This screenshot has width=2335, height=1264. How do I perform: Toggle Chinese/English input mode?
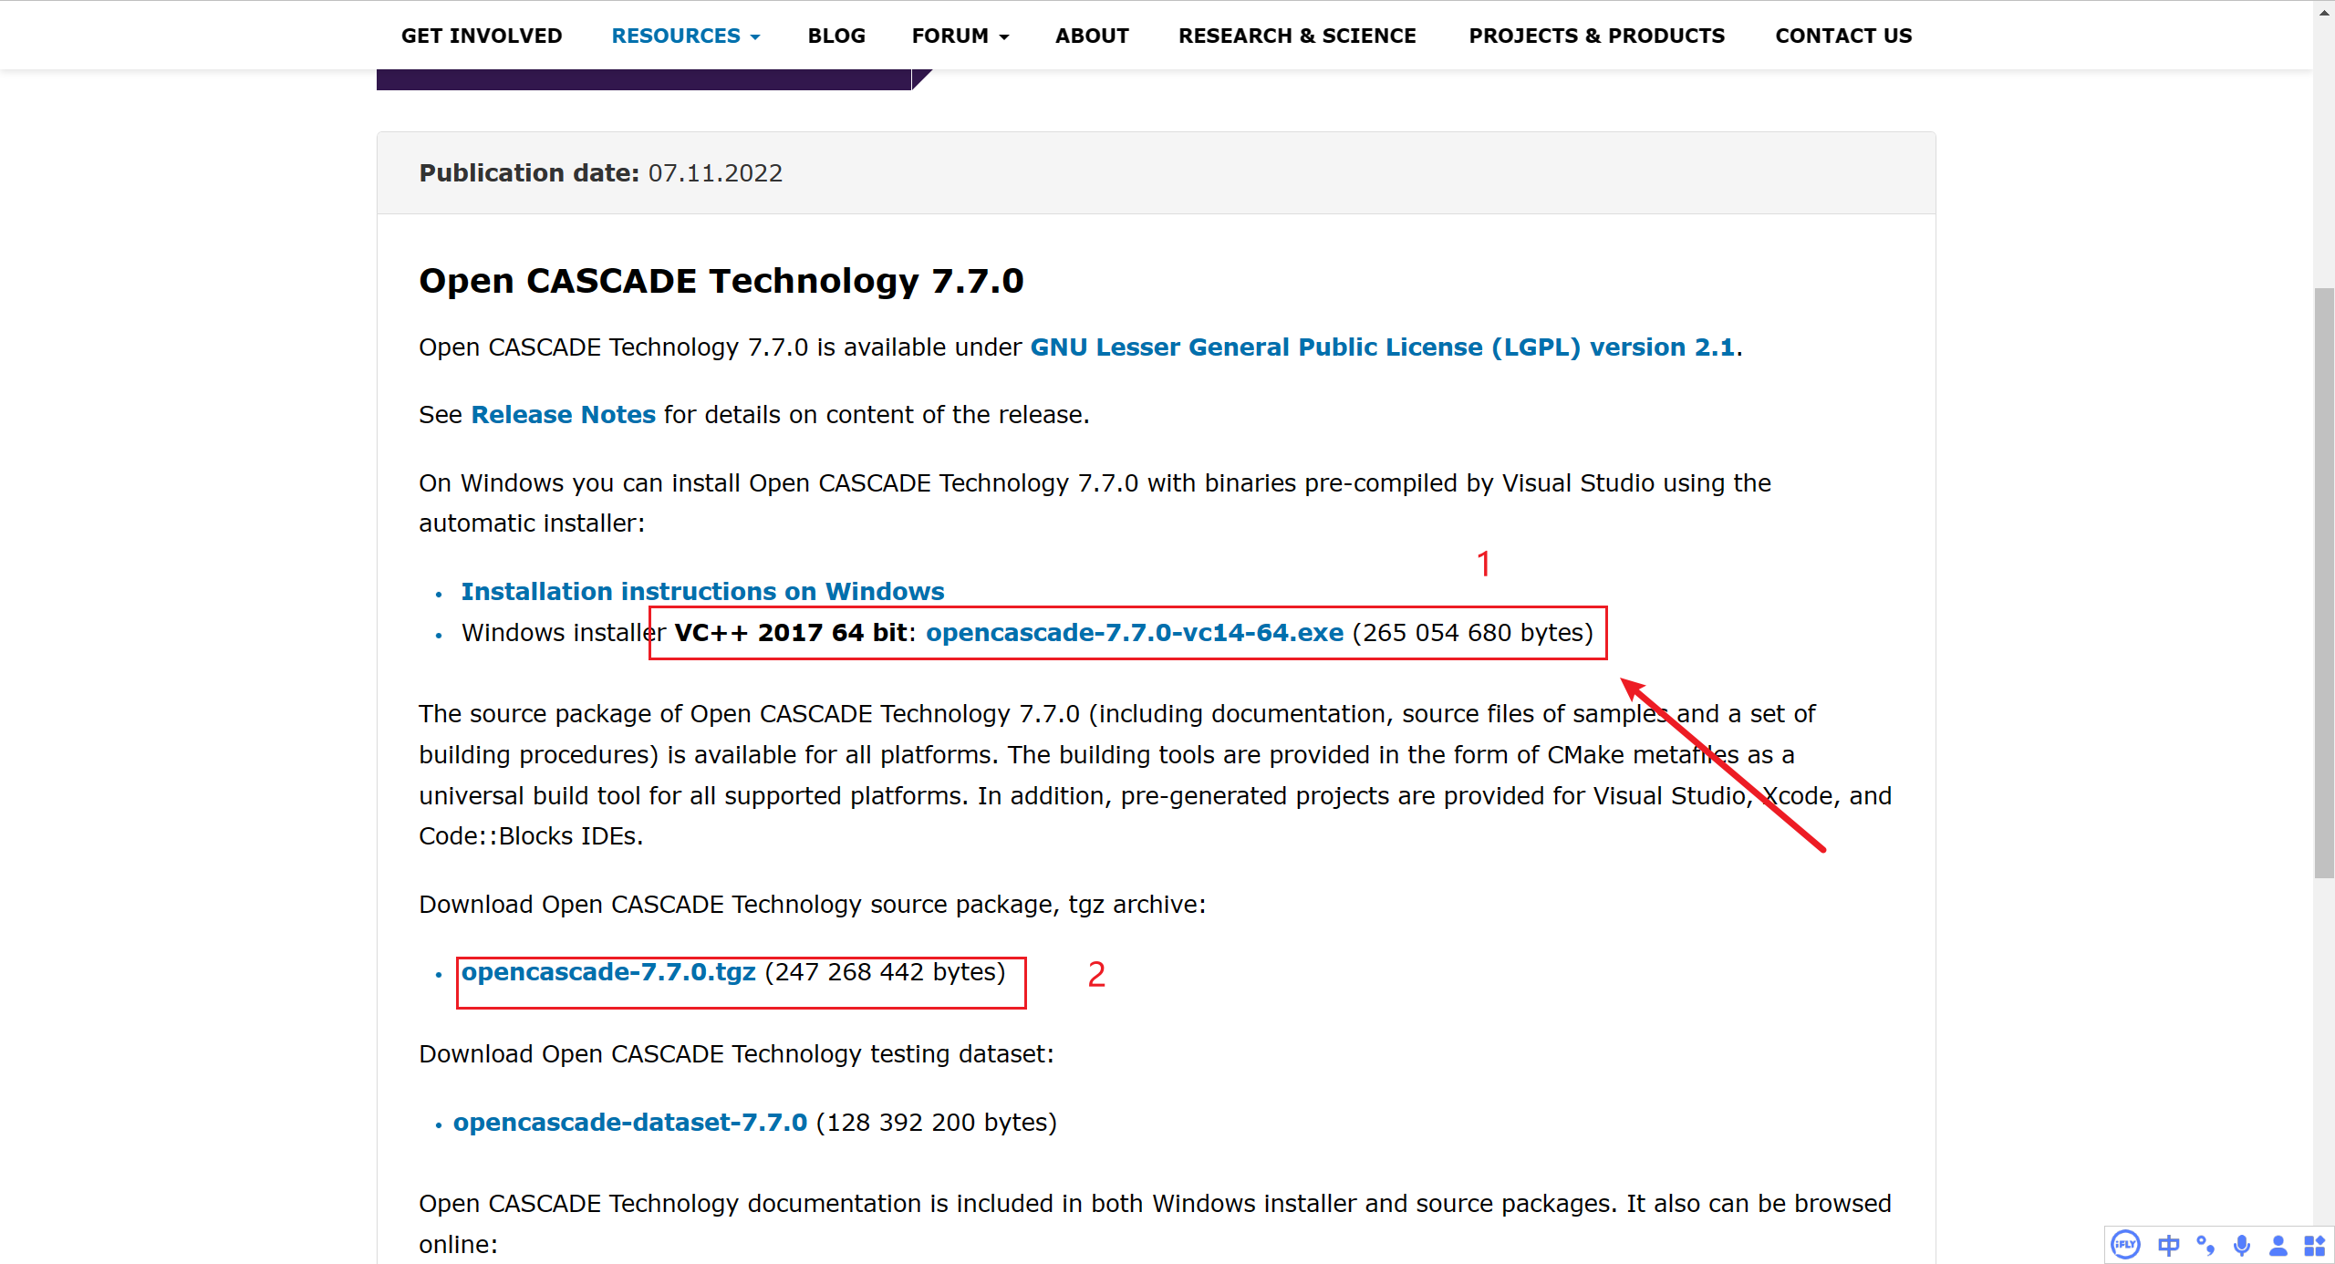click(x=2168, y=1244)
